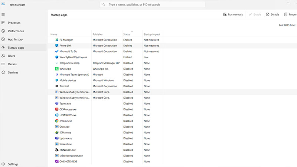The width and height of the screenshot is (297, 167).
Task: Click the 'Low' startup impact cell
Action: [146, 57]
